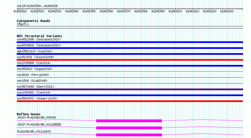Image resolution: width=251 pixels, height=138 pixels.
Task: Open variant nsv1506 (Kidd2008) label
Action: tap(32, 81)
